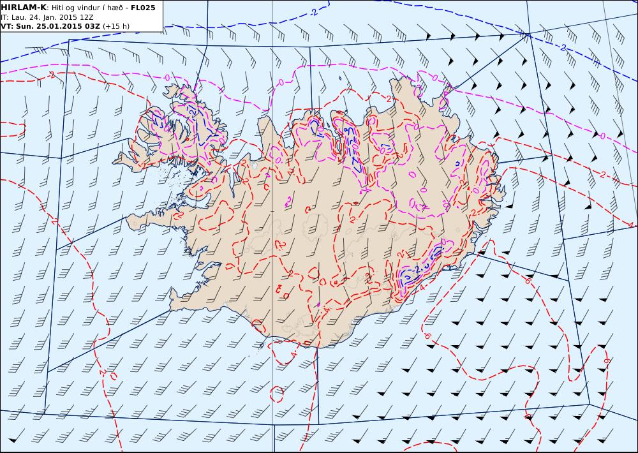Select the 'Hiti og vindur í hæð' title text

click(x=87, y=8)
